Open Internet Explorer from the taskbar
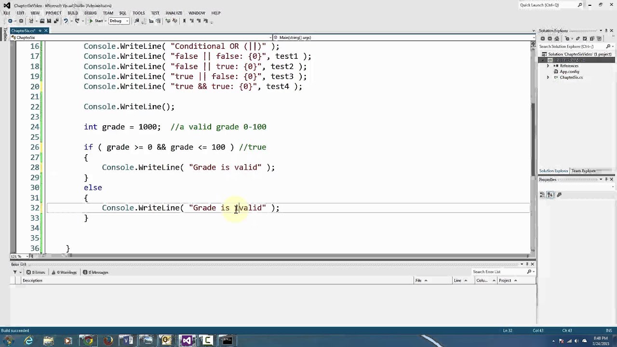 click(29, 341)
